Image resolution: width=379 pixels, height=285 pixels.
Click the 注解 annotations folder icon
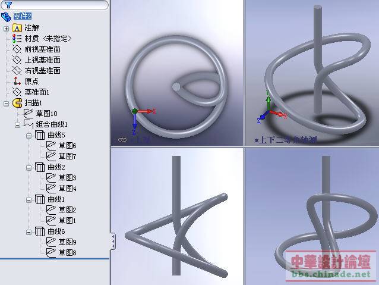pos(17,28)
